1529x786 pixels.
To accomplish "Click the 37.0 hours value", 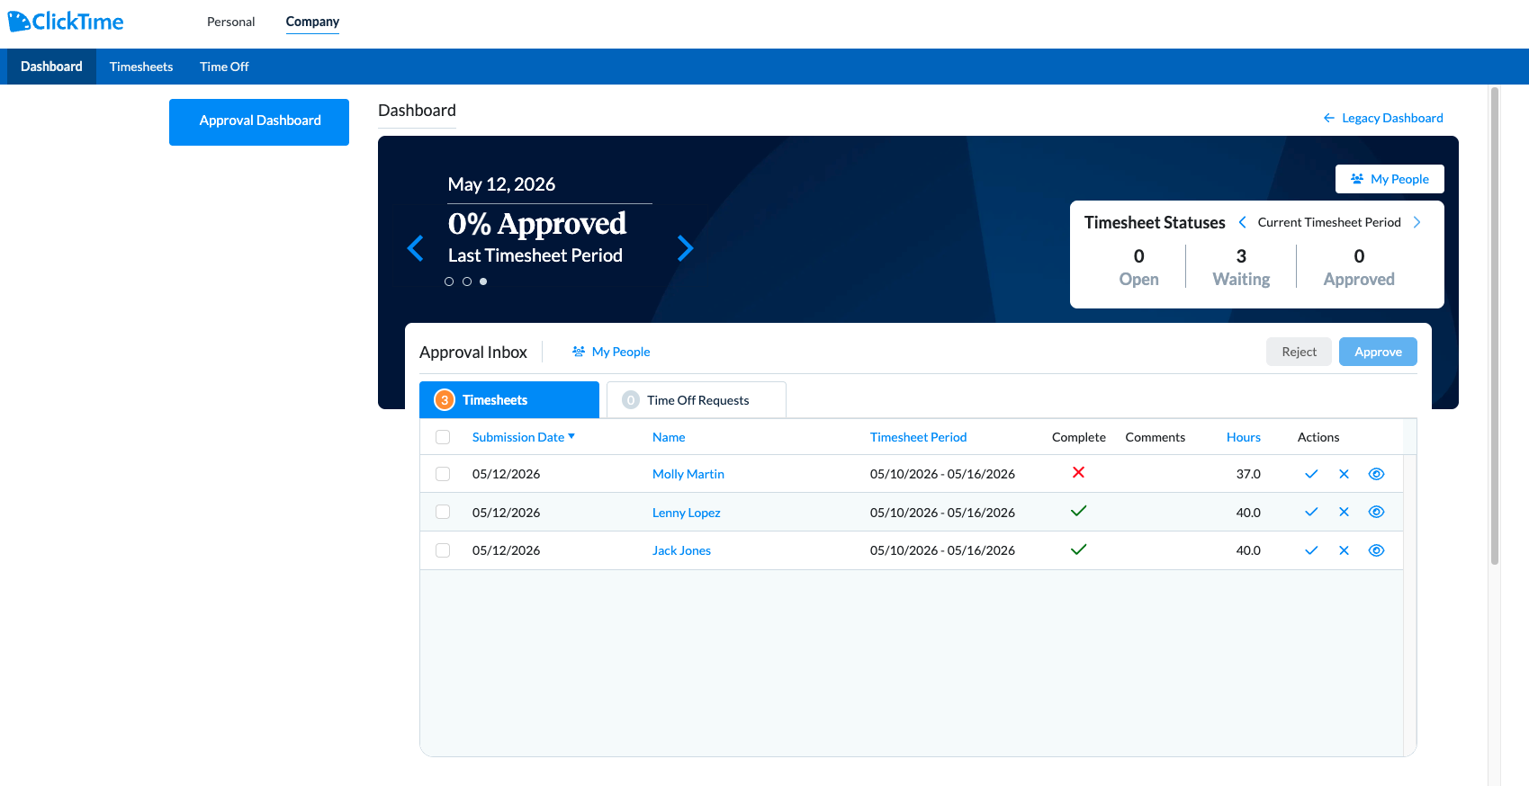I will 1247,474.
